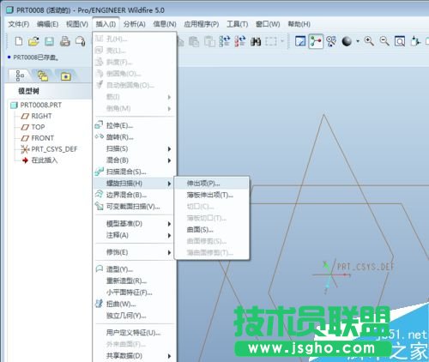Expand the 共享数据(D) shared data submenu
This screenshot has height=362, width=429.
click(x=134, y=356)
